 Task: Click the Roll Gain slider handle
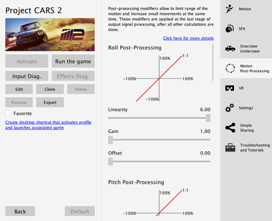click(x=110, y=140)
